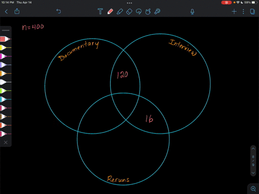This screenshot has width=259, height=194.
Task: Pick the teal pen preset
Action: pyautogui.click(x=5, y=99)
